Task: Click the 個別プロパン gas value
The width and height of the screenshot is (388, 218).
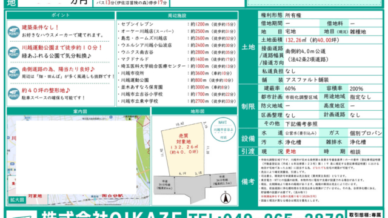Action: click(366, 133)
